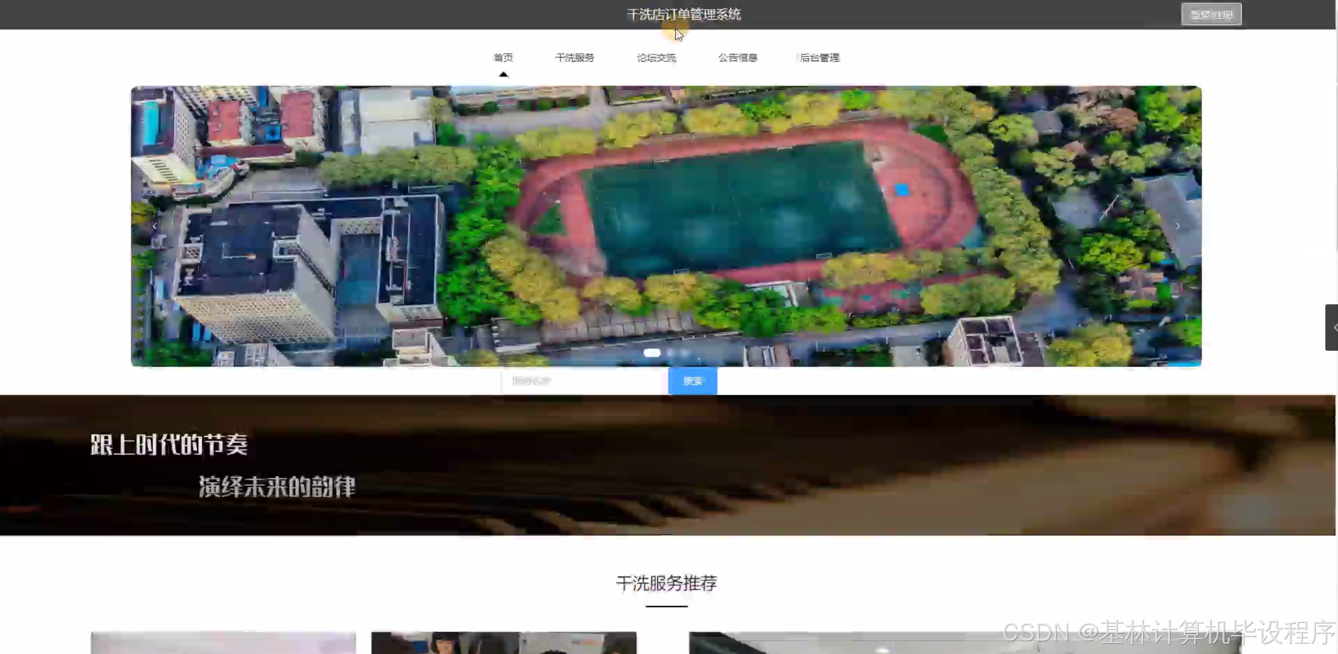Open the first recommended service thumbnail
1338x654 pixels.
(x=223, y=642)
